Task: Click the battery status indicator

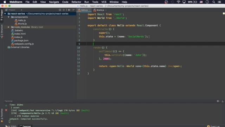Action: pos(193,2)
